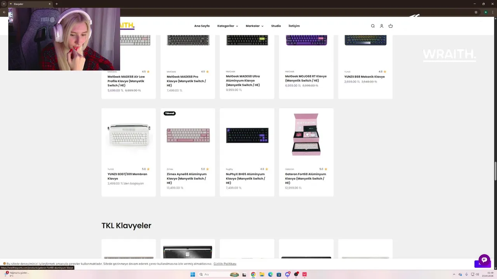Click the Gateron brand label

[289, 169]
